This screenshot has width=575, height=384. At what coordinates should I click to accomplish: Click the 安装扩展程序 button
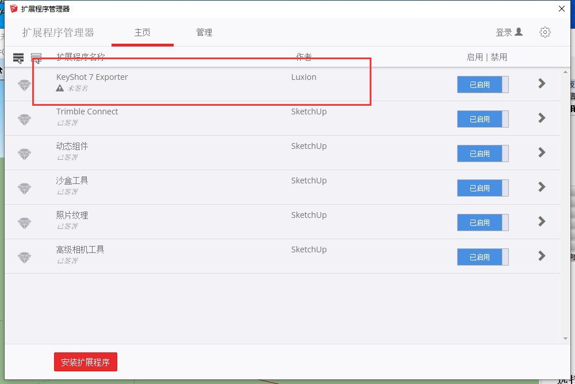tap(86, 362)
